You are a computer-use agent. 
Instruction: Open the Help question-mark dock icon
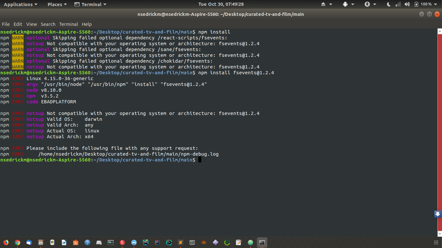tap(87, 243)
